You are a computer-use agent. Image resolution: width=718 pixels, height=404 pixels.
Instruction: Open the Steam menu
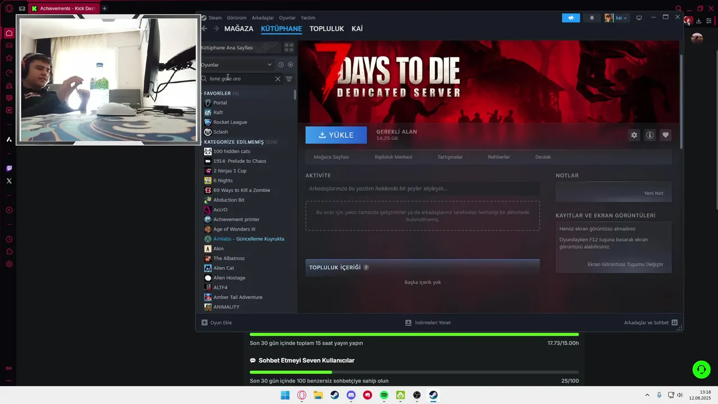coord(215,18)
